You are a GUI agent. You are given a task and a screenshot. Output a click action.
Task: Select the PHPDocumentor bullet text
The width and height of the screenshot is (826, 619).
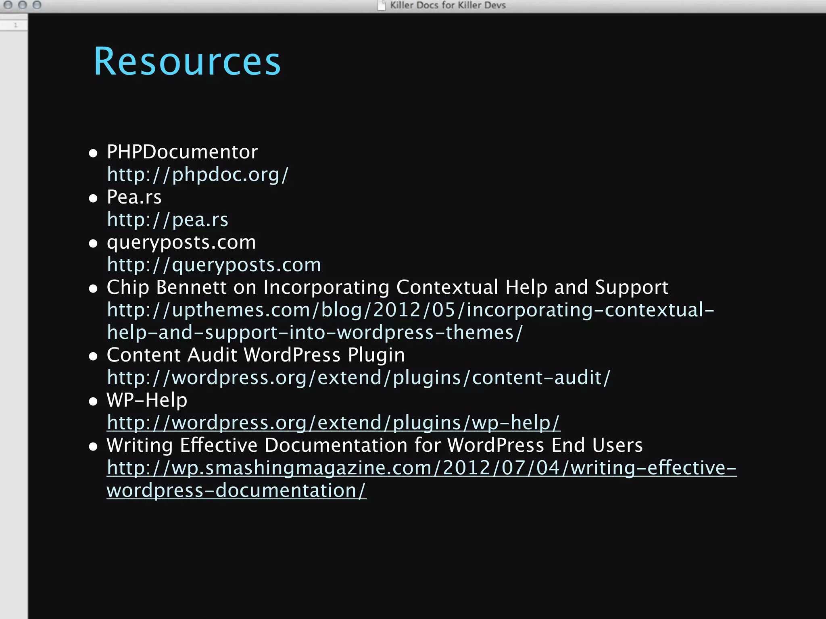tap(182, 152)
